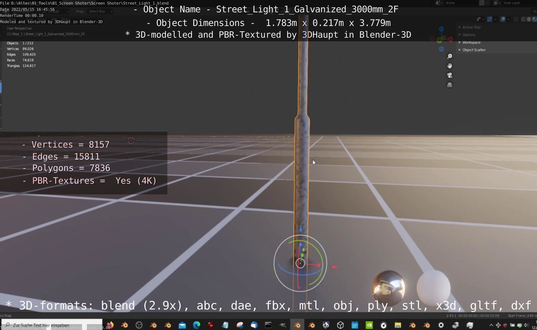Open the Mail app from taskbar
537x330 pixels.
(x=182, y=325)
